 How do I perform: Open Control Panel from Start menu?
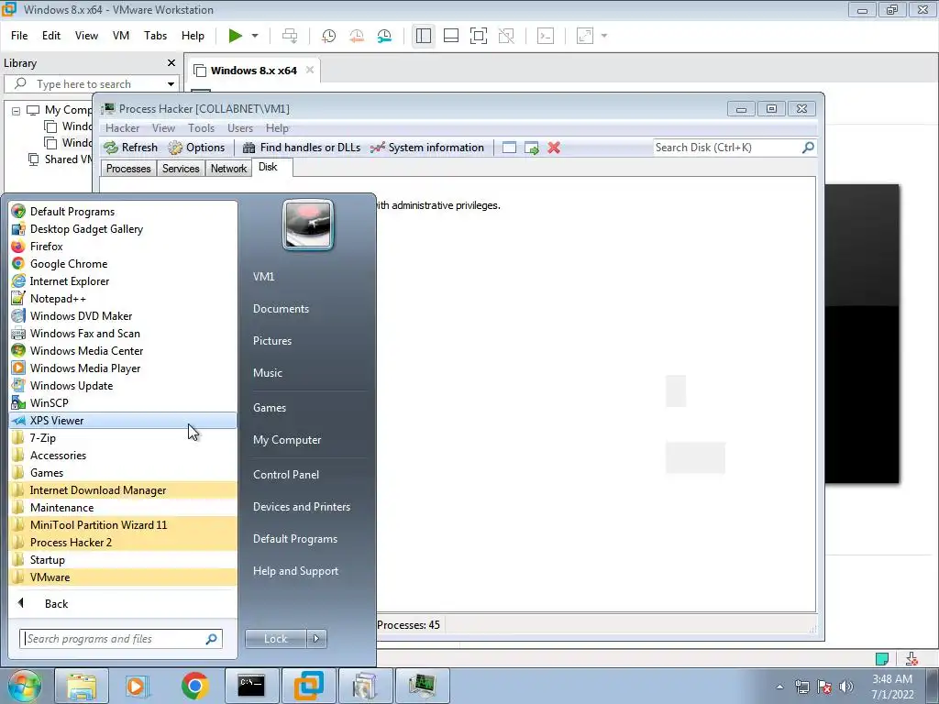tap(286, 475)
